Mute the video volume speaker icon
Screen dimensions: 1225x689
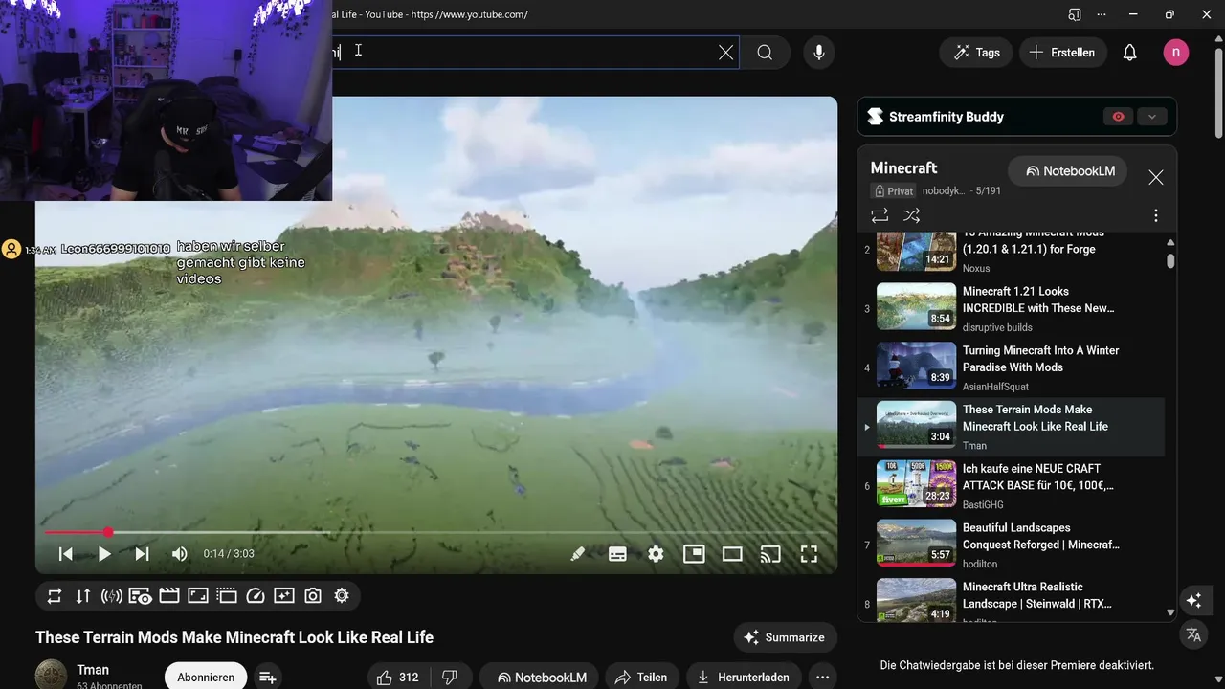click(x=179, y=554)
